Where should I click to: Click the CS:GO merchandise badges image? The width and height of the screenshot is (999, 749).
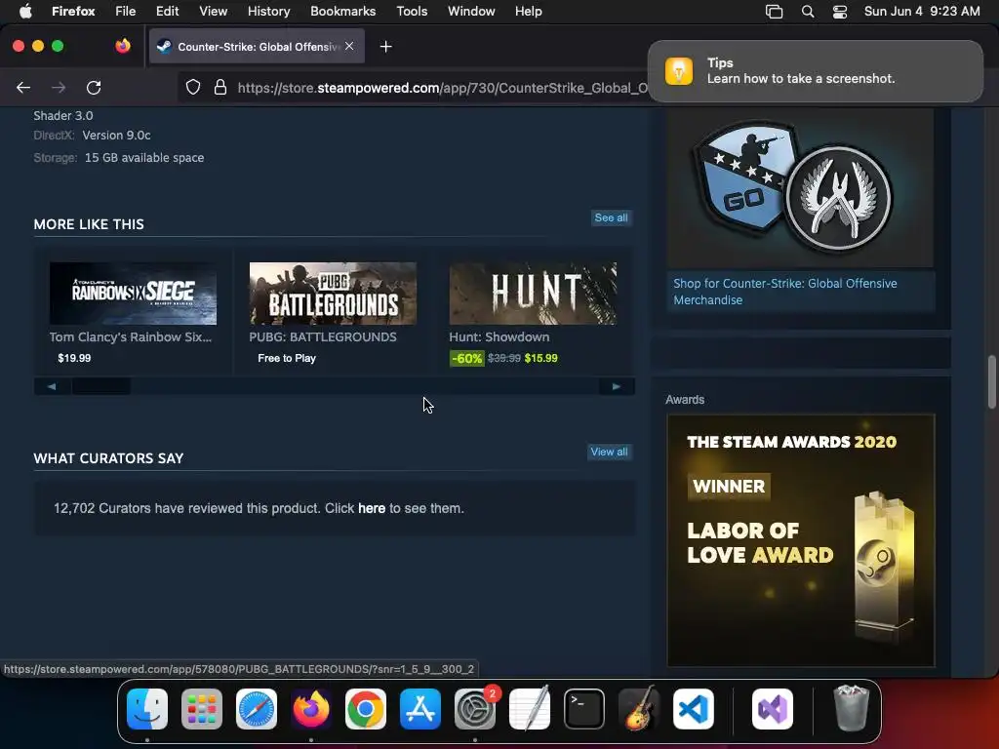point(800,188)
